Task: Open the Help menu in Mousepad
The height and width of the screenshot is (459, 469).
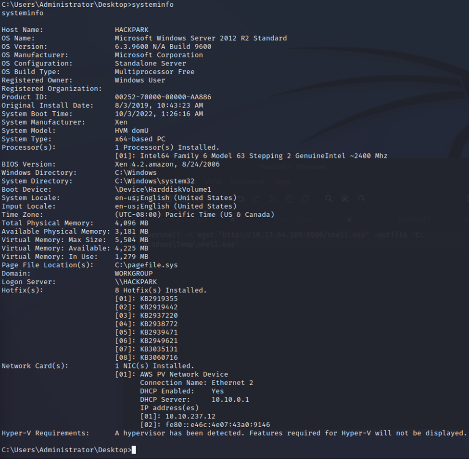Action: coord(281,182)
